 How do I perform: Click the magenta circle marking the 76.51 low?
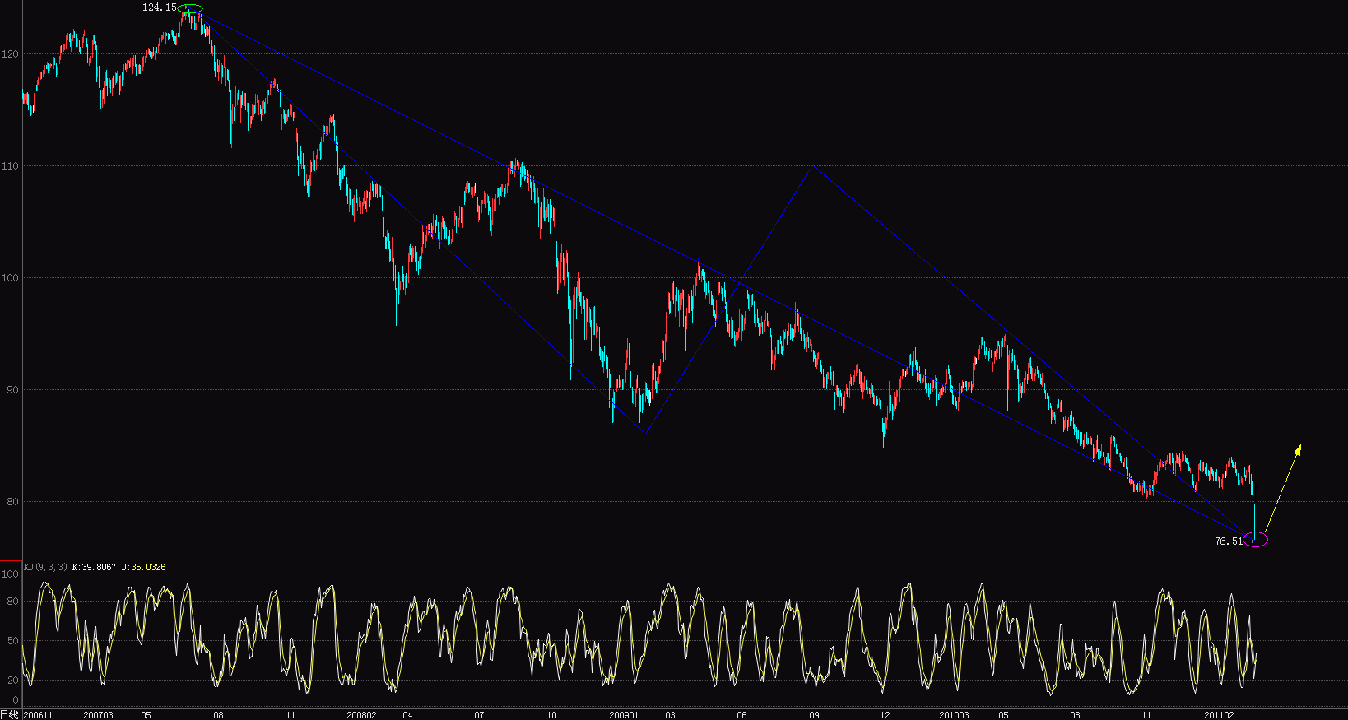coord(1256,540)
